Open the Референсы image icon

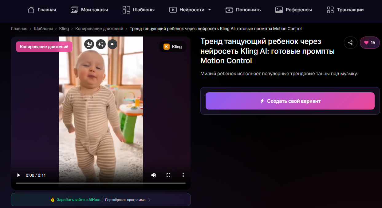(x=278, y=10)
